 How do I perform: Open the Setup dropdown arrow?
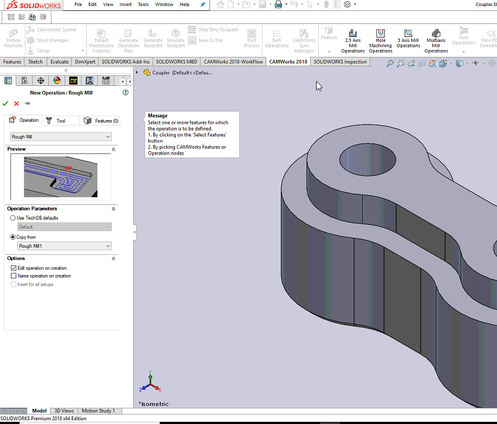tap(83, 51)
